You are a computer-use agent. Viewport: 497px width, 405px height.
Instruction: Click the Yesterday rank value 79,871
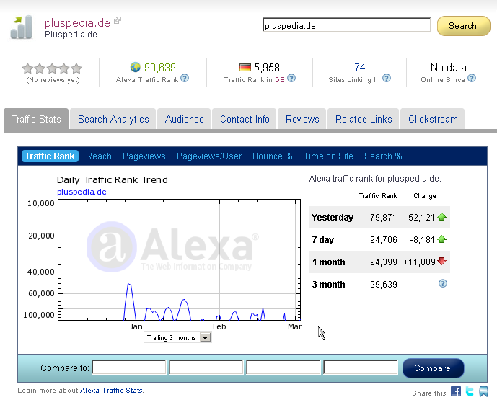pyautogui.click(x=383, y=217)
